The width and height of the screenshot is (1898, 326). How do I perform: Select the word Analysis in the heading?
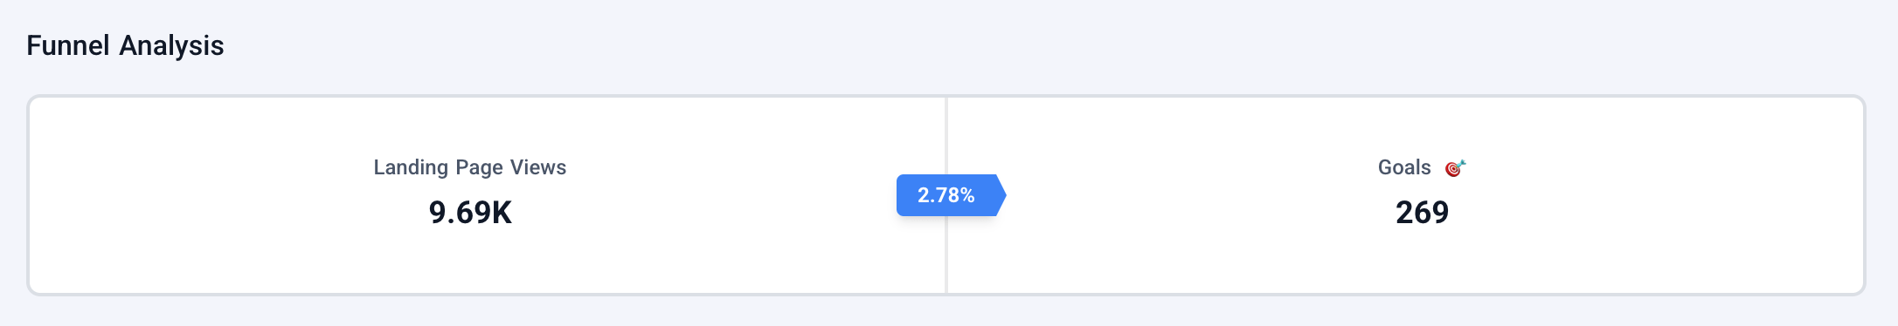pos(172,46)
